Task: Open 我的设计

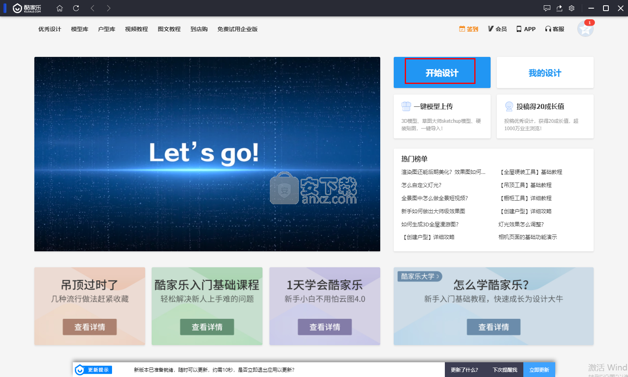Action: point(545,72)
